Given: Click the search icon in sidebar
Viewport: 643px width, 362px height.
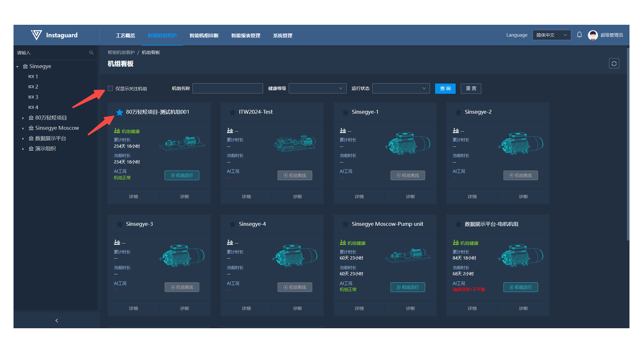Looking at the screenshot, I should pyautogui.click(x=91, y=53).
